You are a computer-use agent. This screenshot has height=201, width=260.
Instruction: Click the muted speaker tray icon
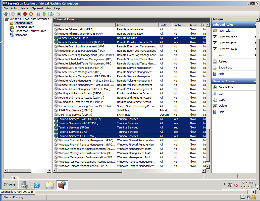[x=236, y=185]
